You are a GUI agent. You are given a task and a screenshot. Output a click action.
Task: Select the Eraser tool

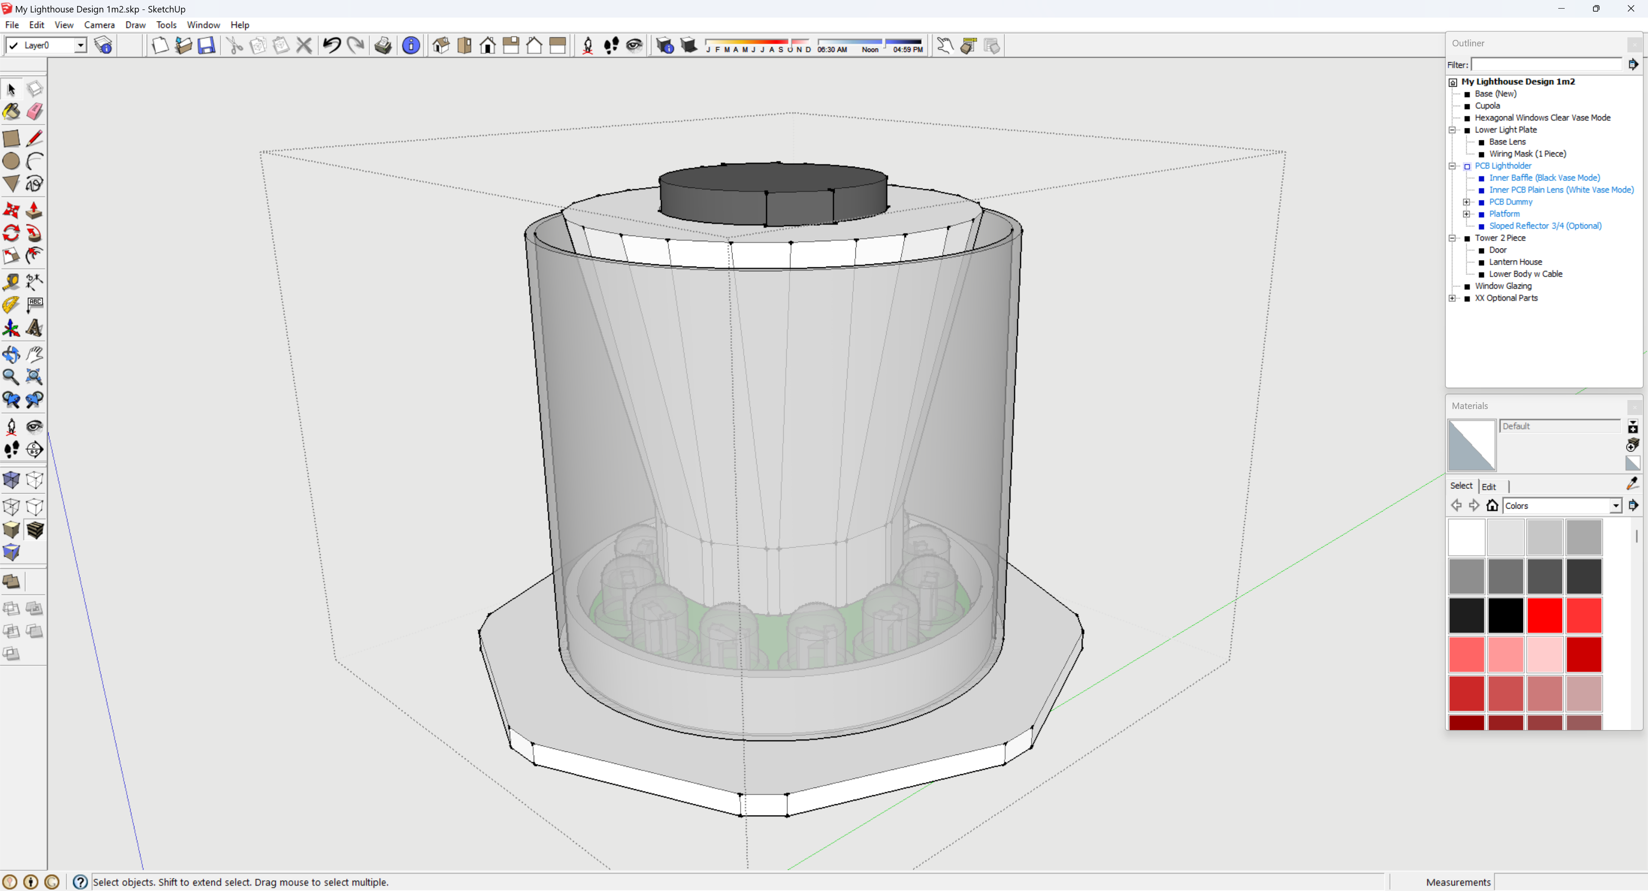[34, 112]
